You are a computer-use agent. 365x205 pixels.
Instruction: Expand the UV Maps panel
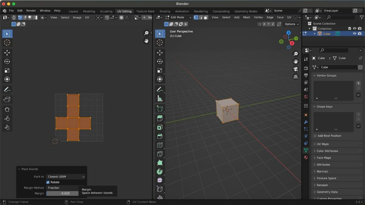pos(315,144)
